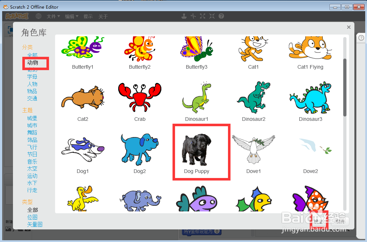
Task: Confirm selection with 确定 button
Action: (x=318, y=221)
